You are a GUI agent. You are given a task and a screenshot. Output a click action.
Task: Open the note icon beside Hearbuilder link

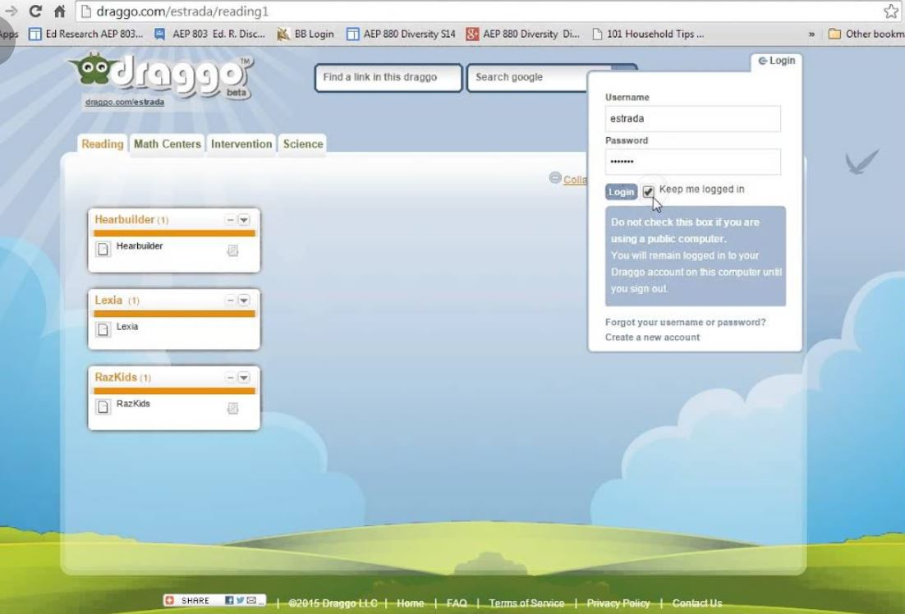[x=232, y=251]
